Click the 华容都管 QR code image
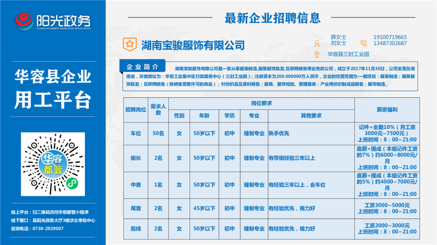Screen dimensions: 437x245 click(x=53, y=164)
